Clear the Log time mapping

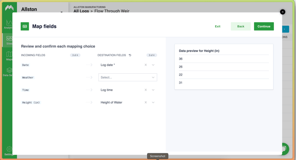[x=145, y=90]
